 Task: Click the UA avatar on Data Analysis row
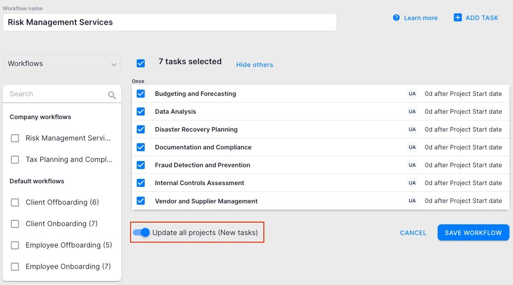(412, 112)
